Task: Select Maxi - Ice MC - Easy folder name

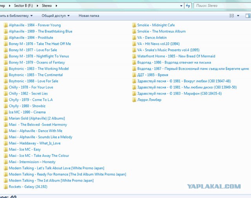Action: (x=25, y=149)
